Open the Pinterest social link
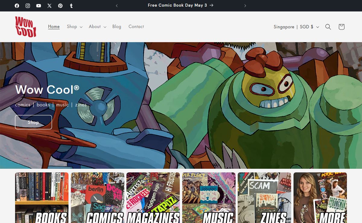This screenshot has height=223, width=362. 60,6
